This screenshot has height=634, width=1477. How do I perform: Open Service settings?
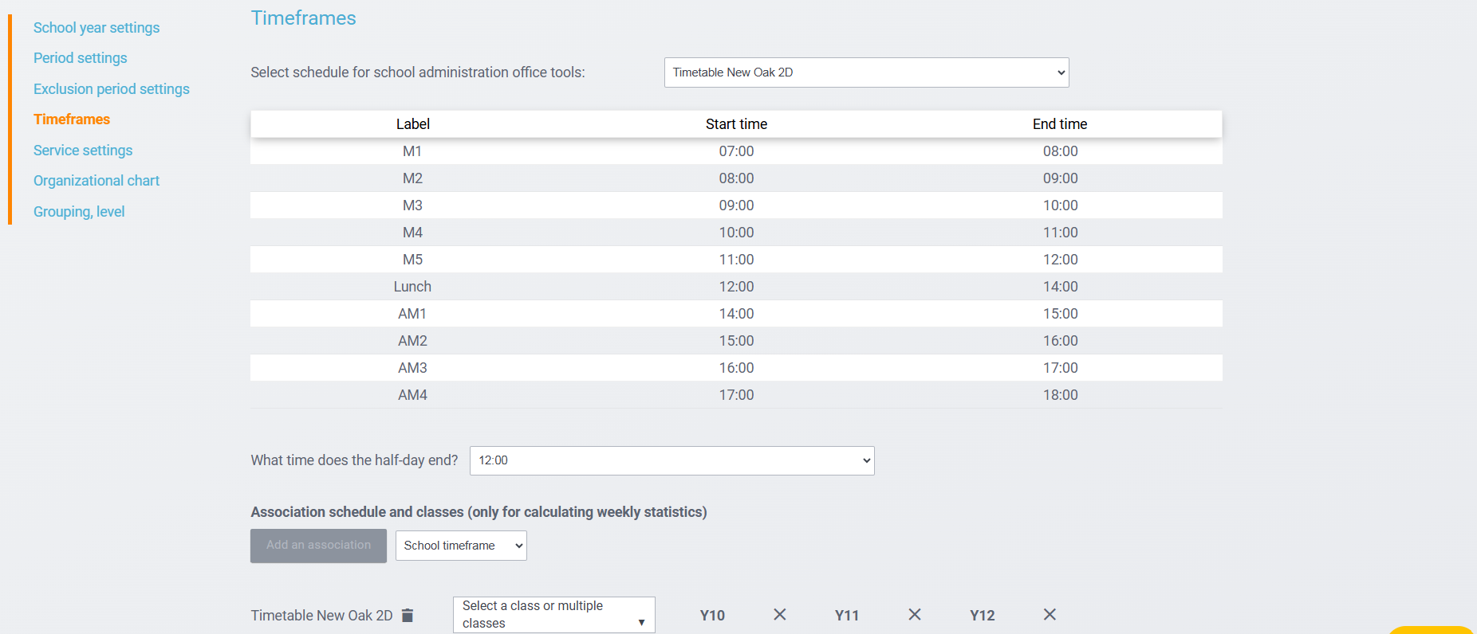[83, 151]
